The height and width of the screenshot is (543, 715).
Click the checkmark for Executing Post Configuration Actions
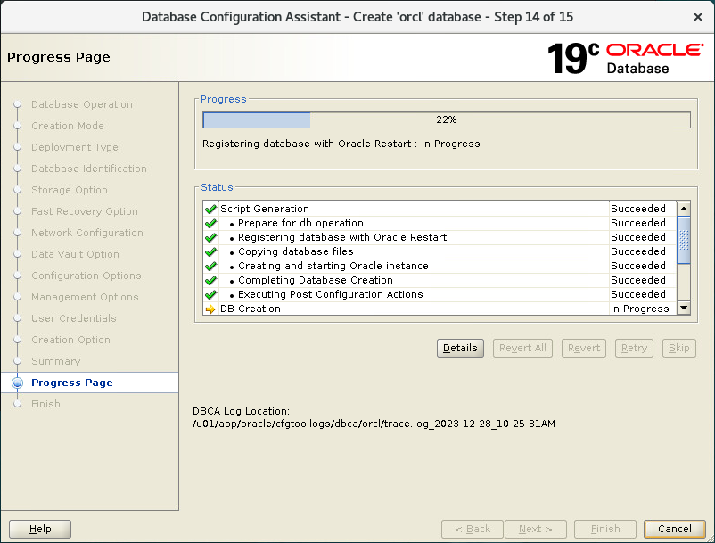(x=210, y=294)
